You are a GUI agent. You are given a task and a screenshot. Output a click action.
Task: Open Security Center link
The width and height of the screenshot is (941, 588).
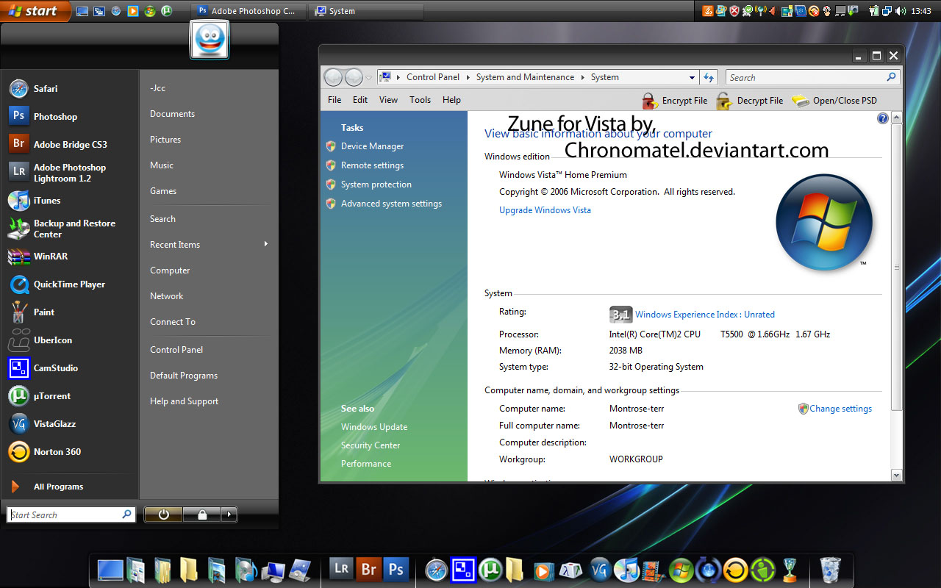371,445
